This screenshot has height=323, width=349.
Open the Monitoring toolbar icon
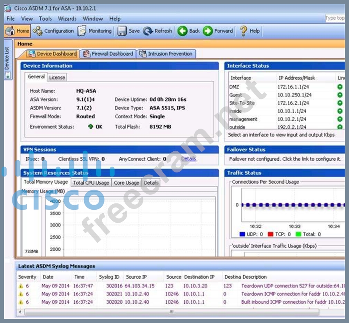coord(82,31)
